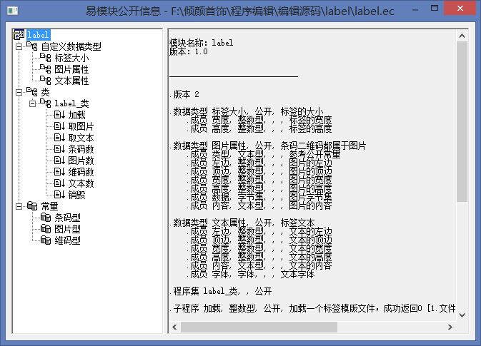Select the 文本属性 tree item

tap(71, 81)
